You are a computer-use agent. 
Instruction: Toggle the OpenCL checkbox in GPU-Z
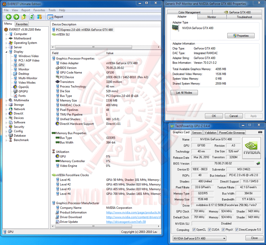[x=194, y=230]
